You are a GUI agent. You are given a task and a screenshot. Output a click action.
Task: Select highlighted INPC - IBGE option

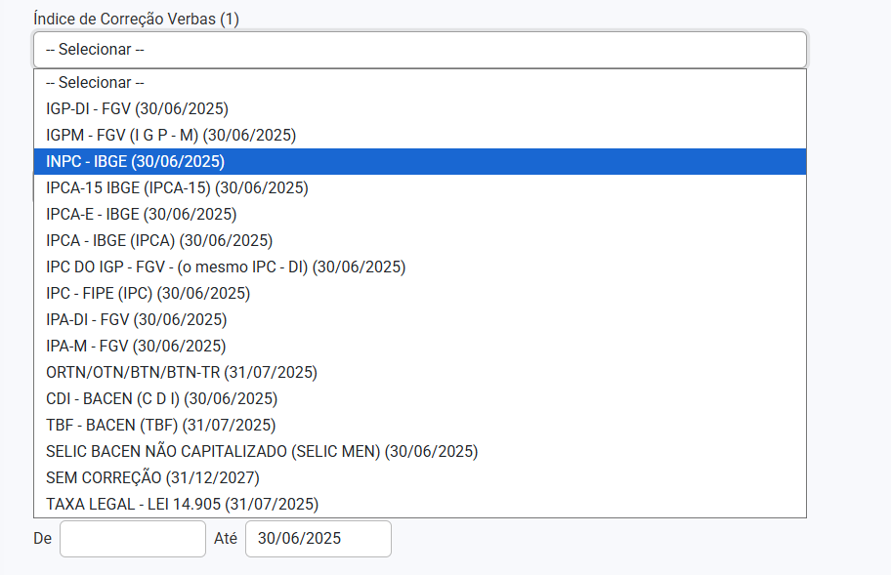click(136, 161)
